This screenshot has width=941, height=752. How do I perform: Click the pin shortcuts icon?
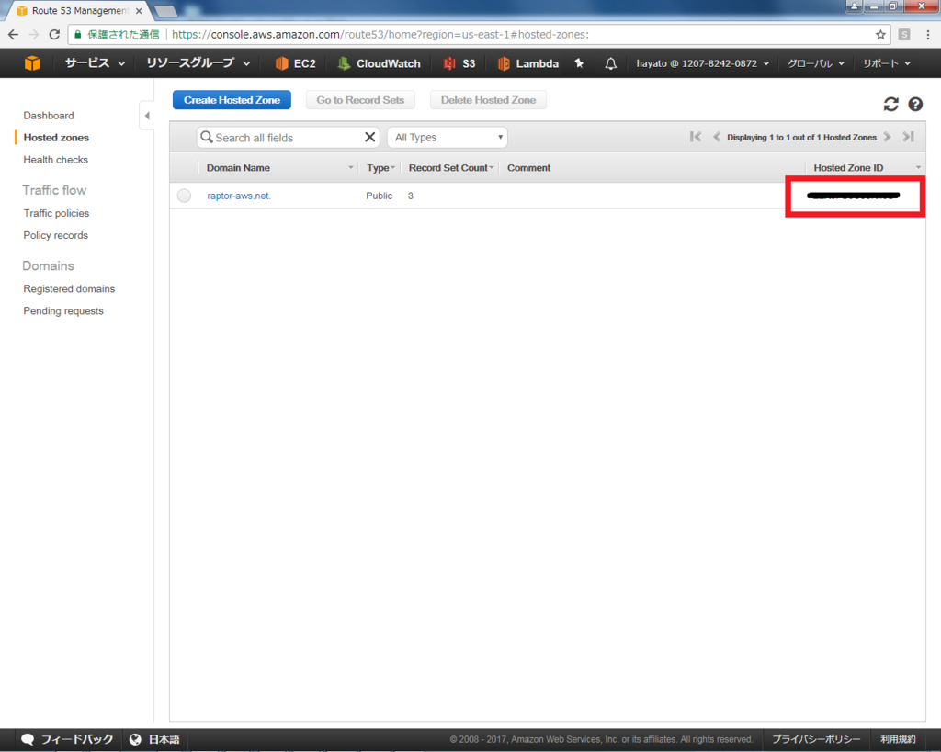[x=579, y=63]
